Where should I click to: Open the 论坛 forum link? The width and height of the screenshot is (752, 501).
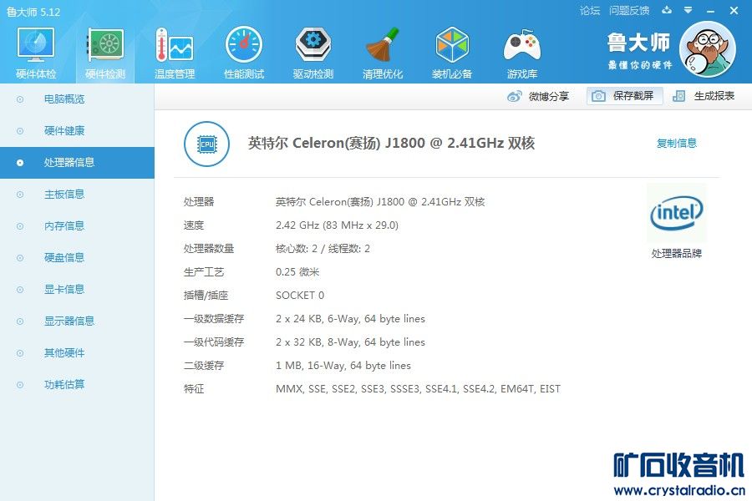pos(589,11)
